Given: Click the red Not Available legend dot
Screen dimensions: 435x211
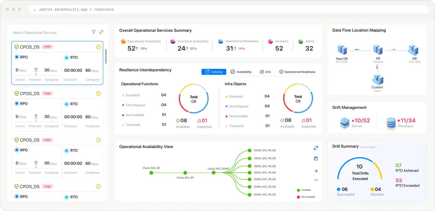Looking at the screenshot, I should (x=299, y=197).
